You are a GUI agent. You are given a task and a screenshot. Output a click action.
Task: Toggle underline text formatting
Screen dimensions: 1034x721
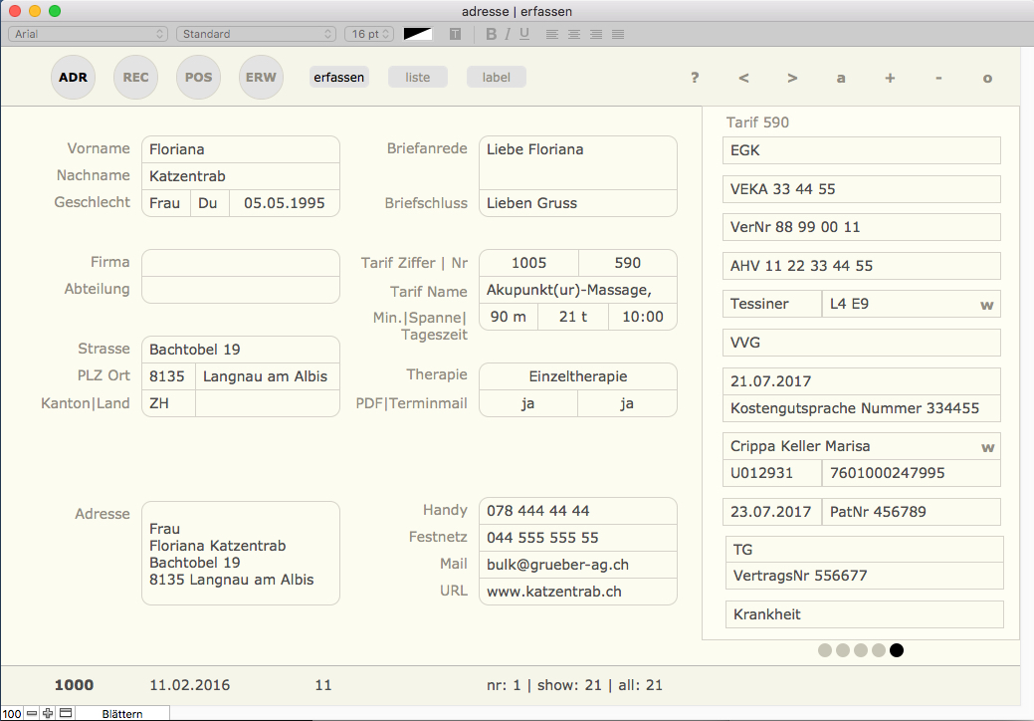[524, 34]
